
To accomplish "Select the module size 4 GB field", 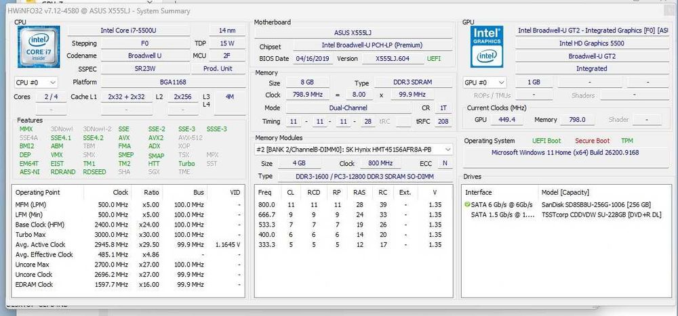I will point(299,164).
